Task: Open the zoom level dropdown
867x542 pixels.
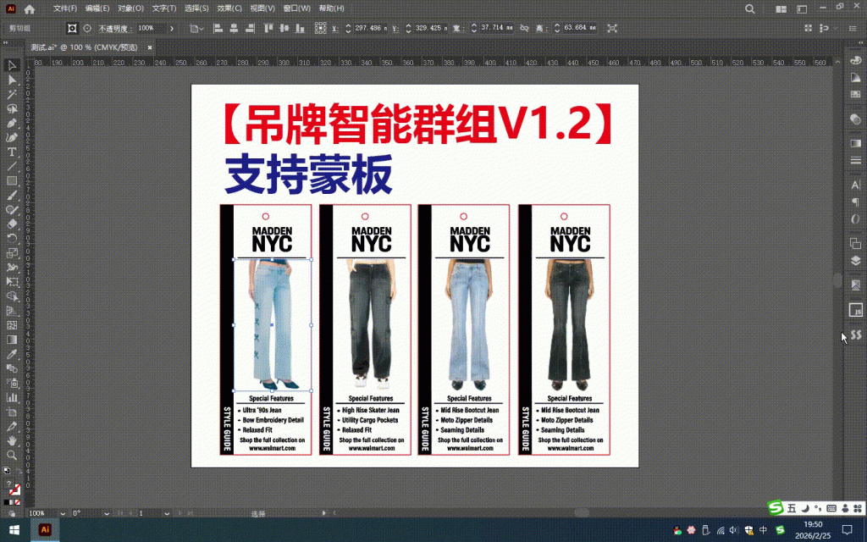Action: [x=63, y=513]
